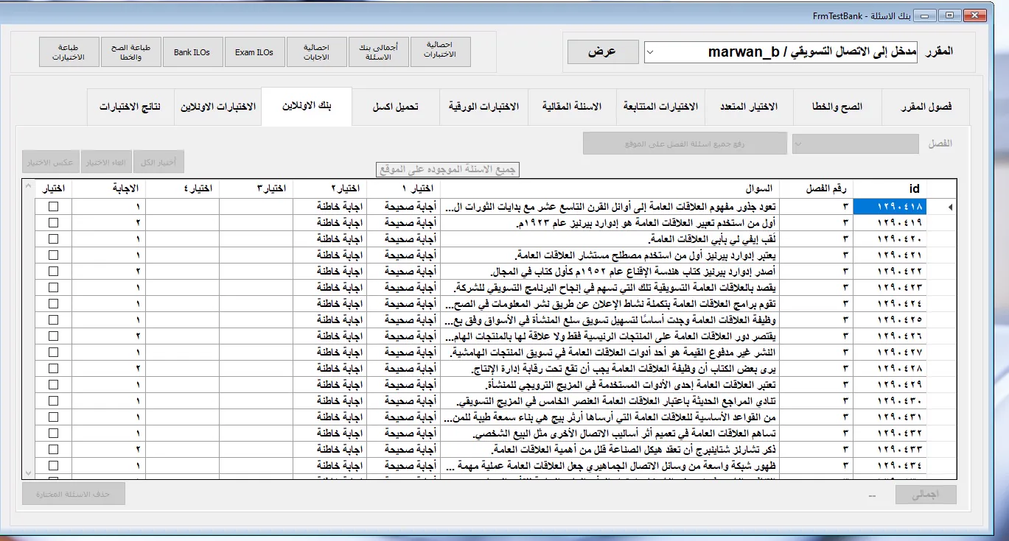Click حذف الاسئلة المختارة delete button
1009x541 pixels.
tap(73, 494)
